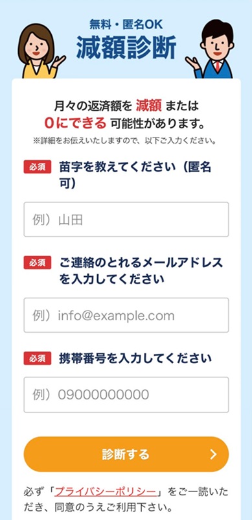The height and width of the screenshot is (520, 252).
Task: Click the 携帯番号を入力してください label
Action: pyautogui.click(x=135, y=359)
